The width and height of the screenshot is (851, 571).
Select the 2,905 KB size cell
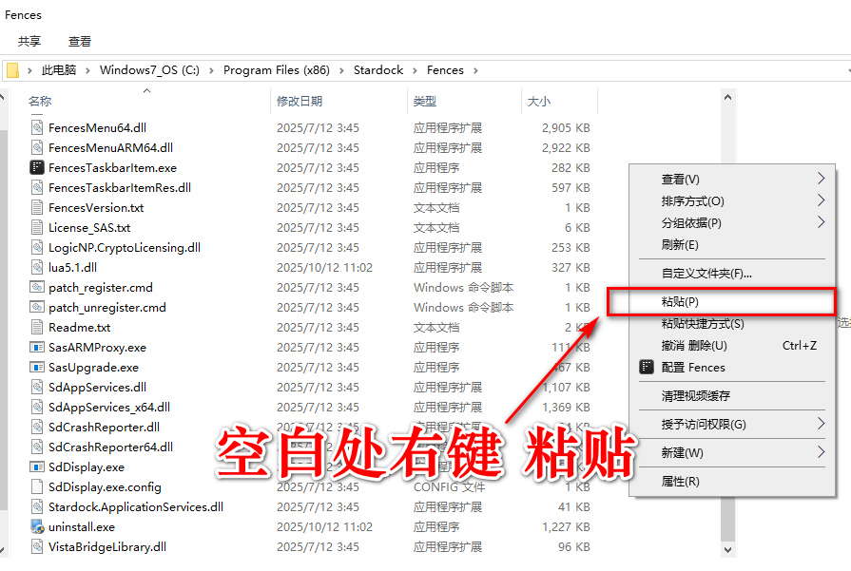[566, 128]
